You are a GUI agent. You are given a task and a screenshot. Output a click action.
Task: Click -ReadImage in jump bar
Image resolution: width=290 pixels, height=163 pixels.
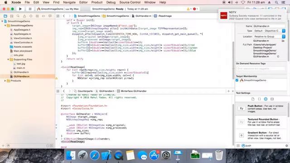point(163,16)
